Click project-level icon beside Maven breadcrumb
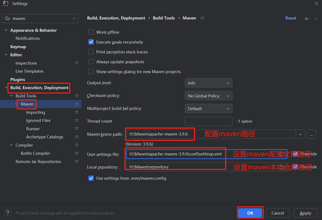The image size is (322, 220). pos(202,18)
